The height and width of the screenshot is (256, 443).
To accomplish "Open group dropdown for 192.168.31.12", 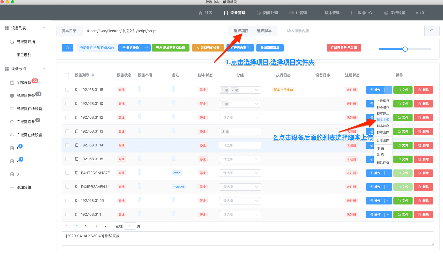I will tap(240, 118).
